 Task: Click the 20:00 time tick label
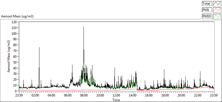(x=181, y=95)
